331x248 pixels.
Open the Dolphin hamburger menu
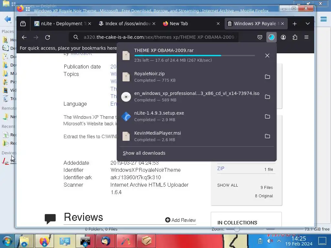324,19
